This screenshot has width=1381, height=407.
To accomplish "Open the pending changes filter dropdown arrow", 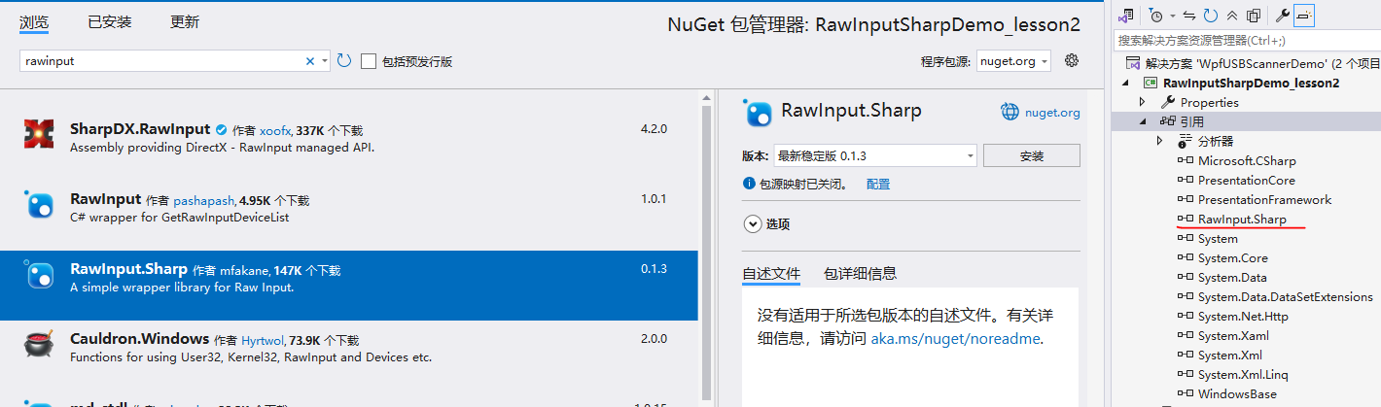I will (1173, 16).
